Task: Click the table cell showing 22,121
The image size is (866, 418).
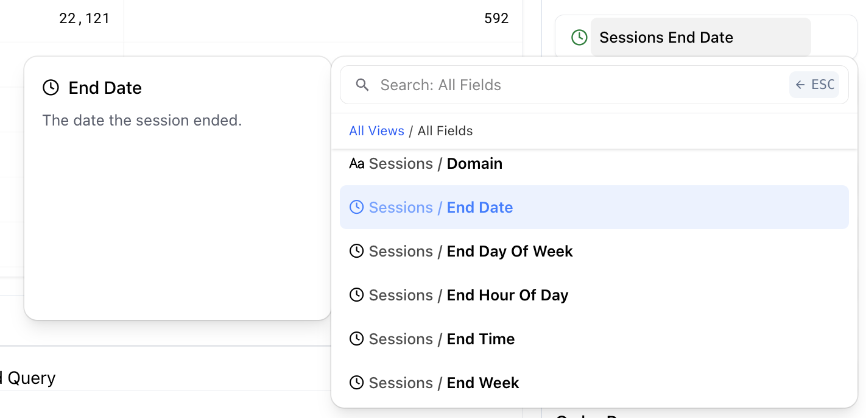Action: pyautogui.click(x=84, y=19)
